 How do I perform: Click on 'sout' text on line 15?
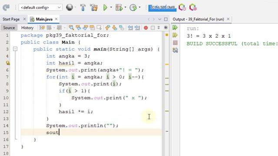52,133
